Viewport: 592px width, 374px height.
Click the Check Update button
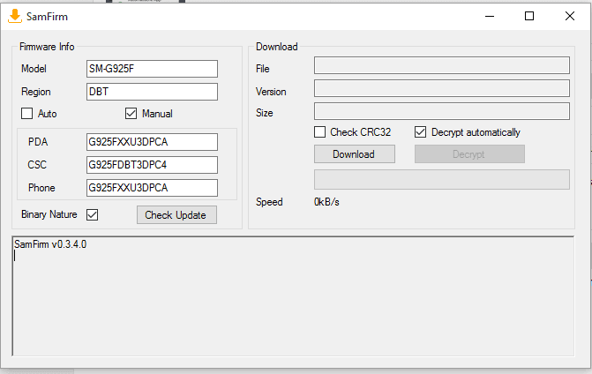tap(176, 214)
